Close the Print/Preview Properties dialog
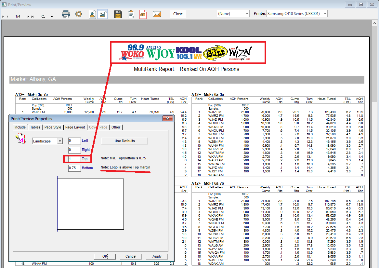Screen dimensions: 379x268 167,118
